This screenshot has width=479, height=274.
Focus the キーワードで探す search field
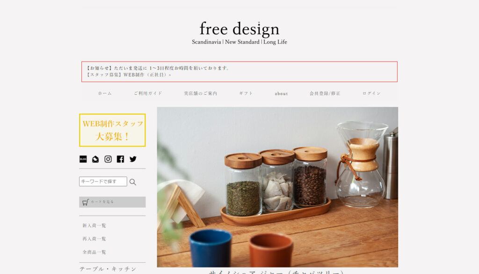click(103, 182)
